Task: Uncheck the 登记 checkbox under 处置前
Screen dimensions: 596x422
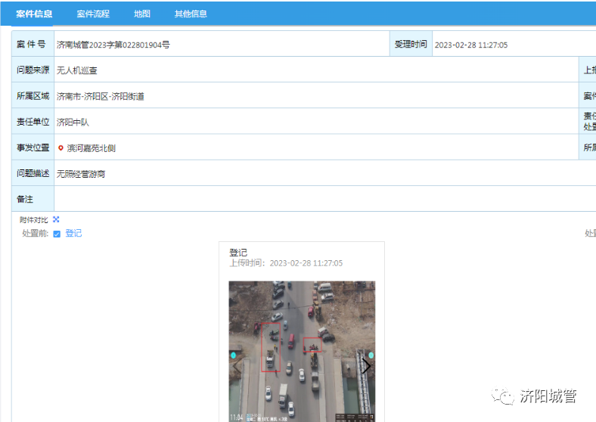Action: pyautogui.click(x=57, y=234)
